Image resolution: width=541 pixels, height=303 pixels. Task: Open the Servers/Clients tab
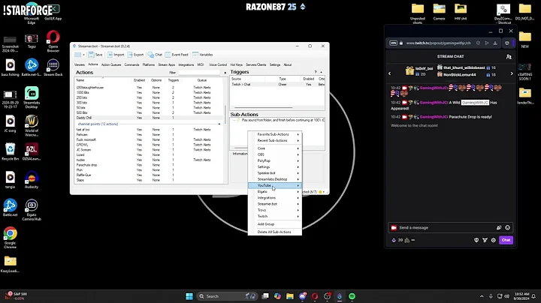(256, 64)
